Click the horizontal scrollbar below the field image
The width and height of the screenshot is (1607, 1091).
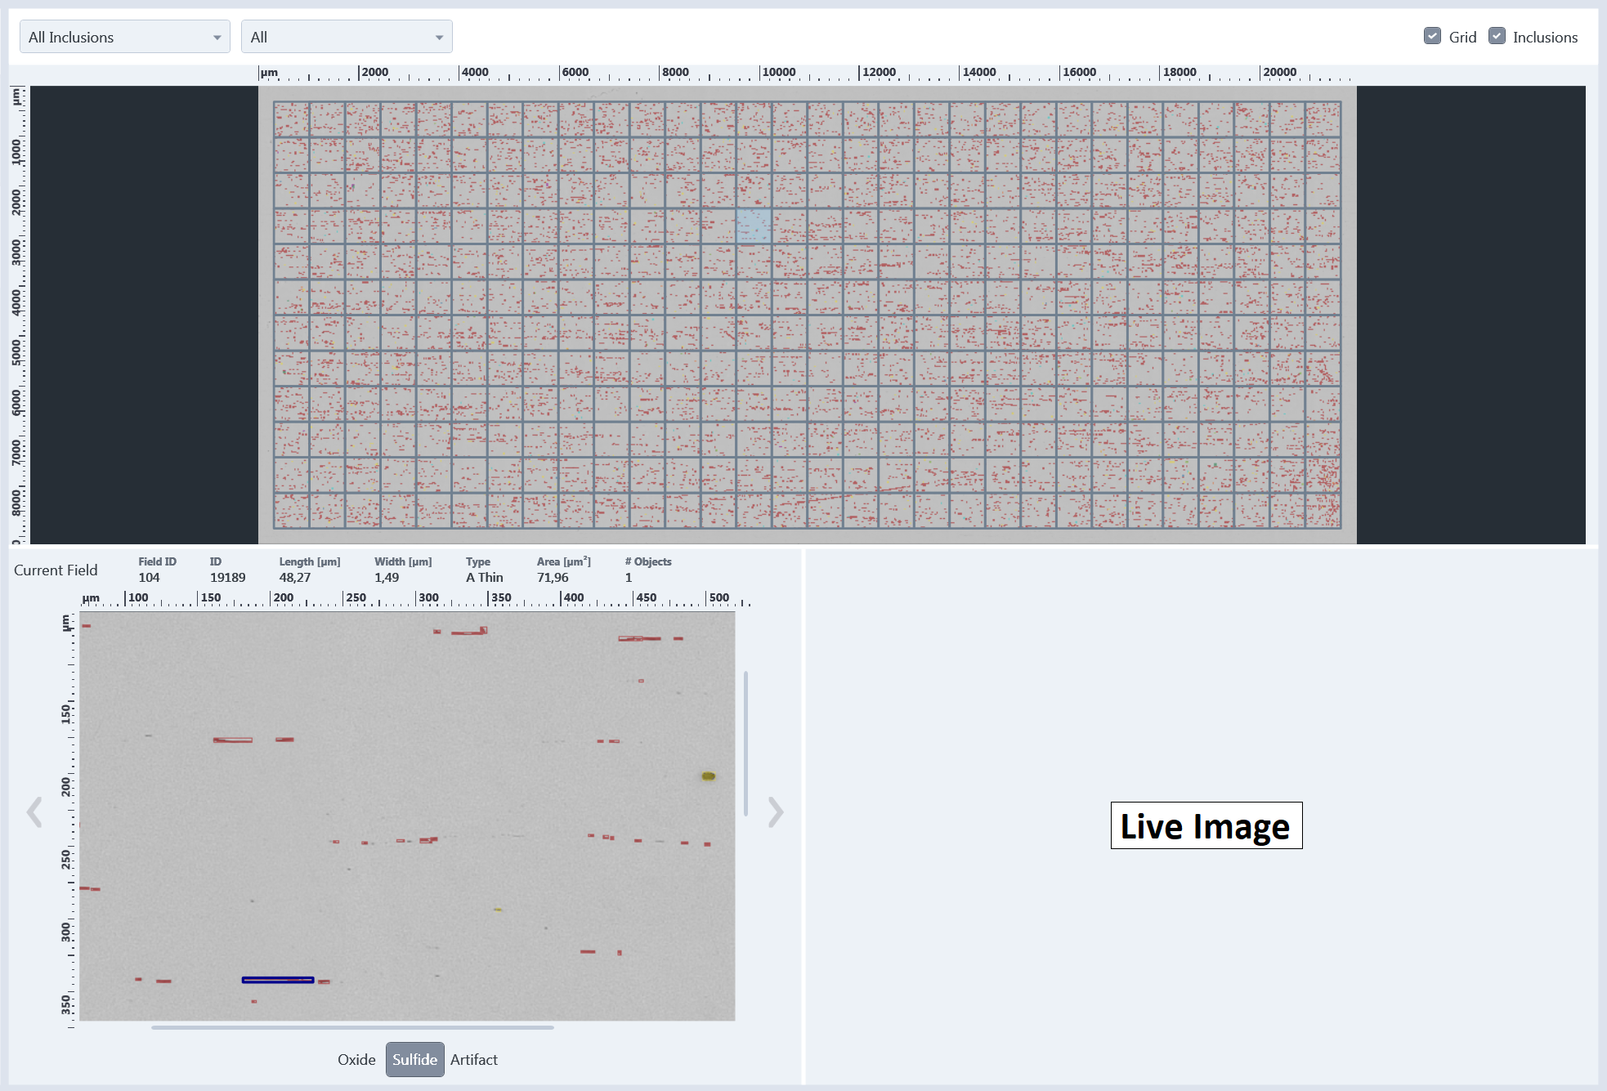[x=351, y=1027]
